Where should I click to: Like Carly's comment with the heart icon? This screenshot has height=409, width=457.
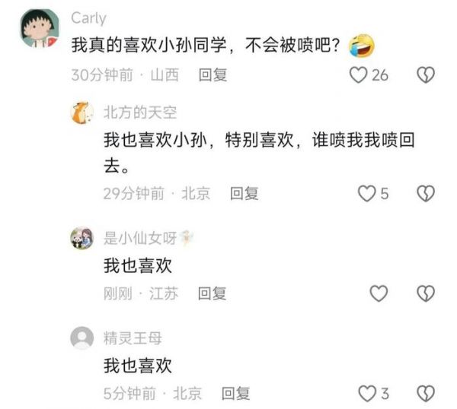click(358, 75)
